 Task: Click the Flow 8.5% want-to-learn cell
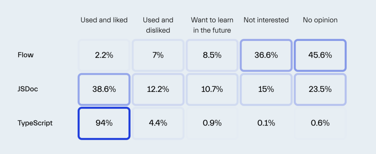[212, 55]
